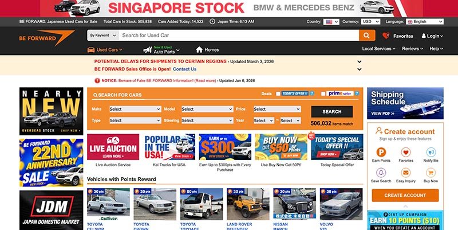Open the Local Services menu
Viewport: 458px width, 230px height.
379,49
